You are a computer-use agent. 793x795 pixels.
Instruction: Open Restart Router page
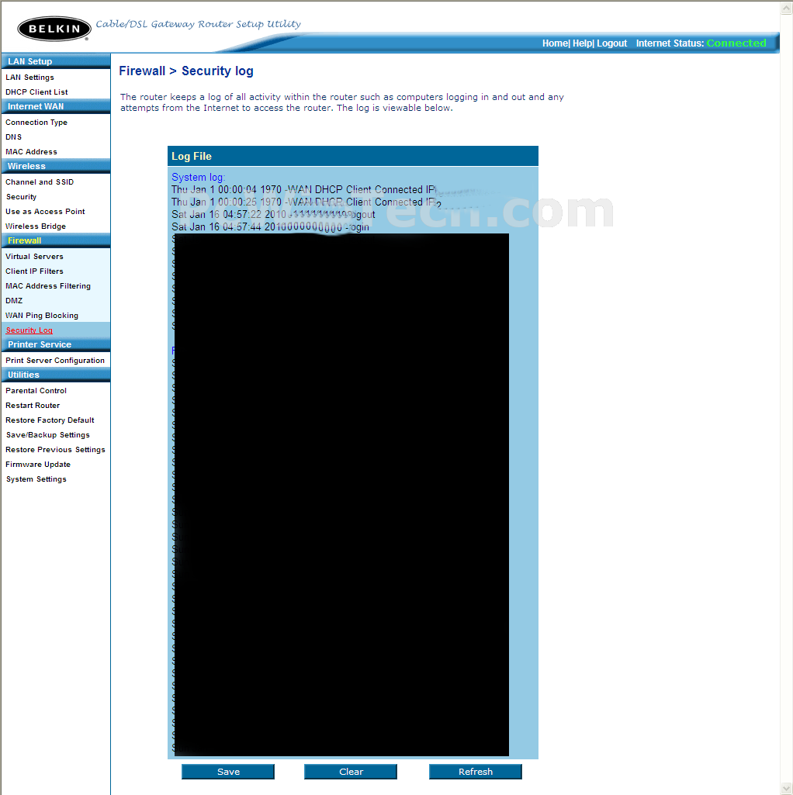click(x=33, y=406)
